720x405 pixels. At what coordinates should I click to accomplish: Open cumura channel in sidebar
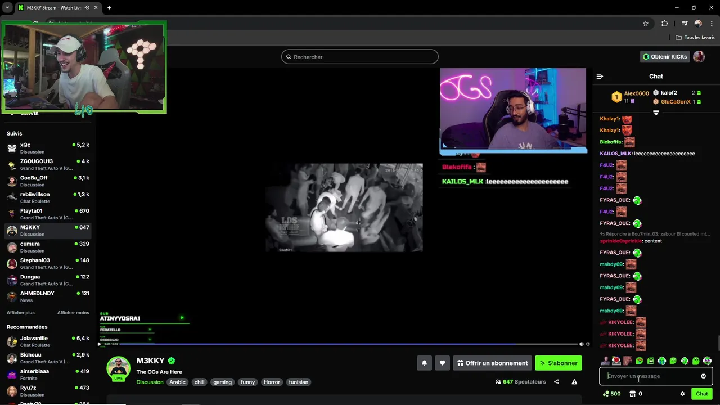point(48,247)
